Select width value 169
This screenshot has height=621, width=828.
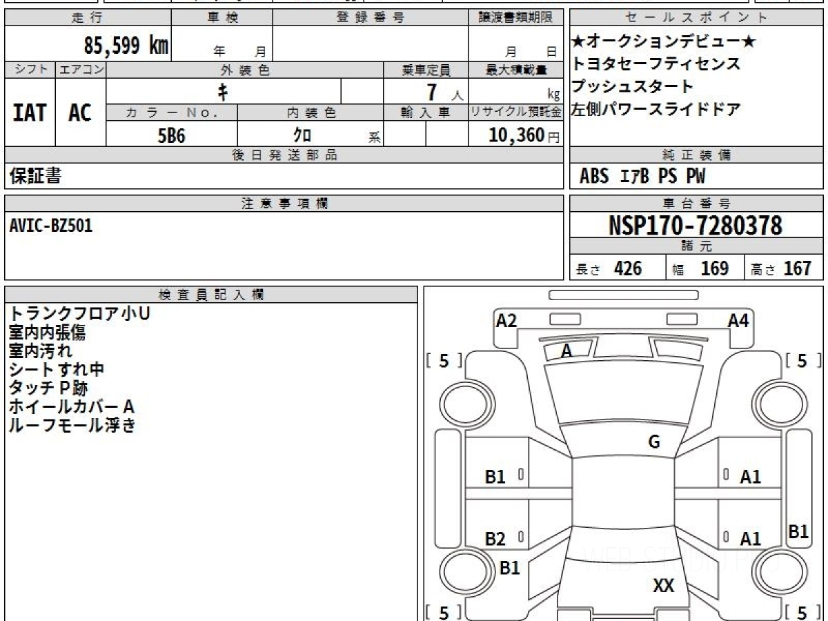point(715,268)
